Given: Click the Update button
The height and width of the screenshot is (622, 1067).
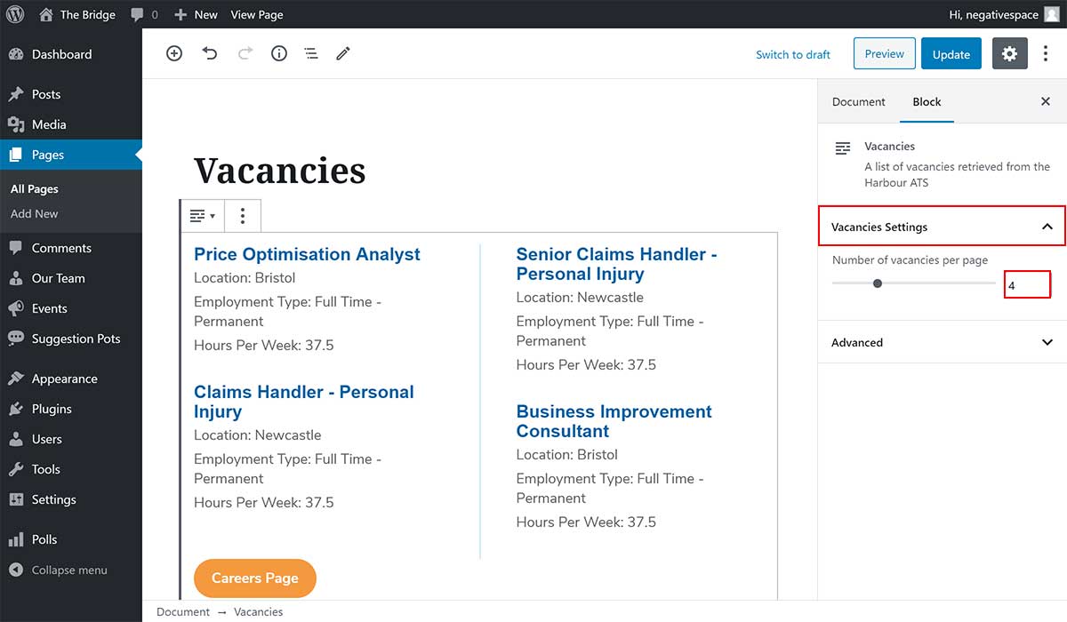Looking at the screenshot, I should coord(951,54).
